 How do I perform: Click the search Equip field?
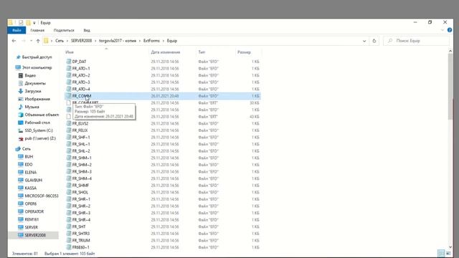point(416,41)
